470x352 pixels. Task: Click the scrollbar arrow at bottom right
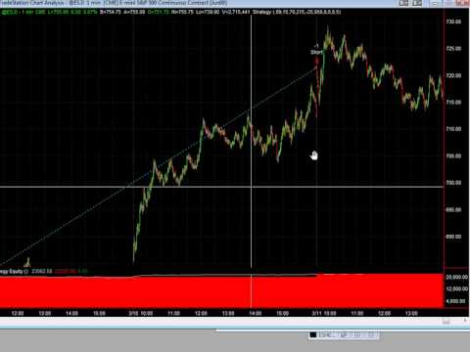(x=466, y=322)
